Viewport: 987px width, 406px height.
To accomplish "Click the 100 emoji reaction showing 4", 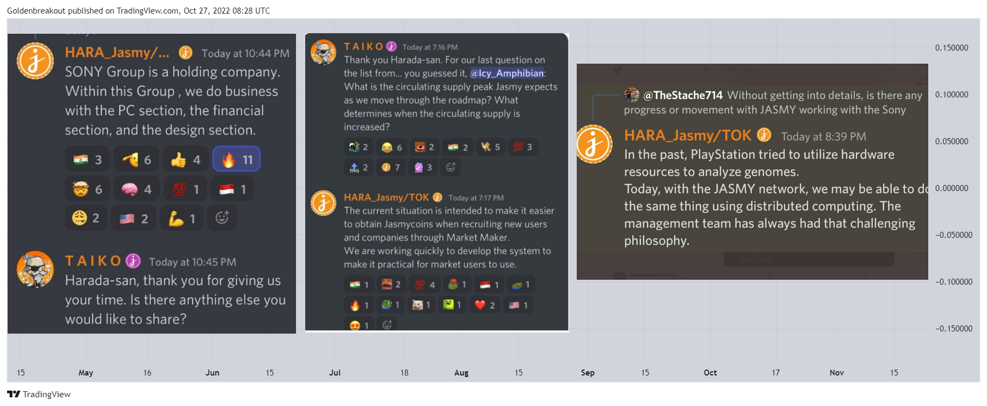I will (x=425, y=285).
